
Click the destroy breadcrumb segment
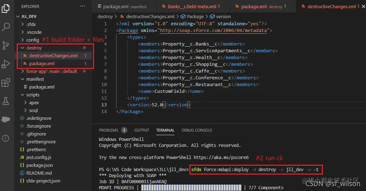(105, 17)
